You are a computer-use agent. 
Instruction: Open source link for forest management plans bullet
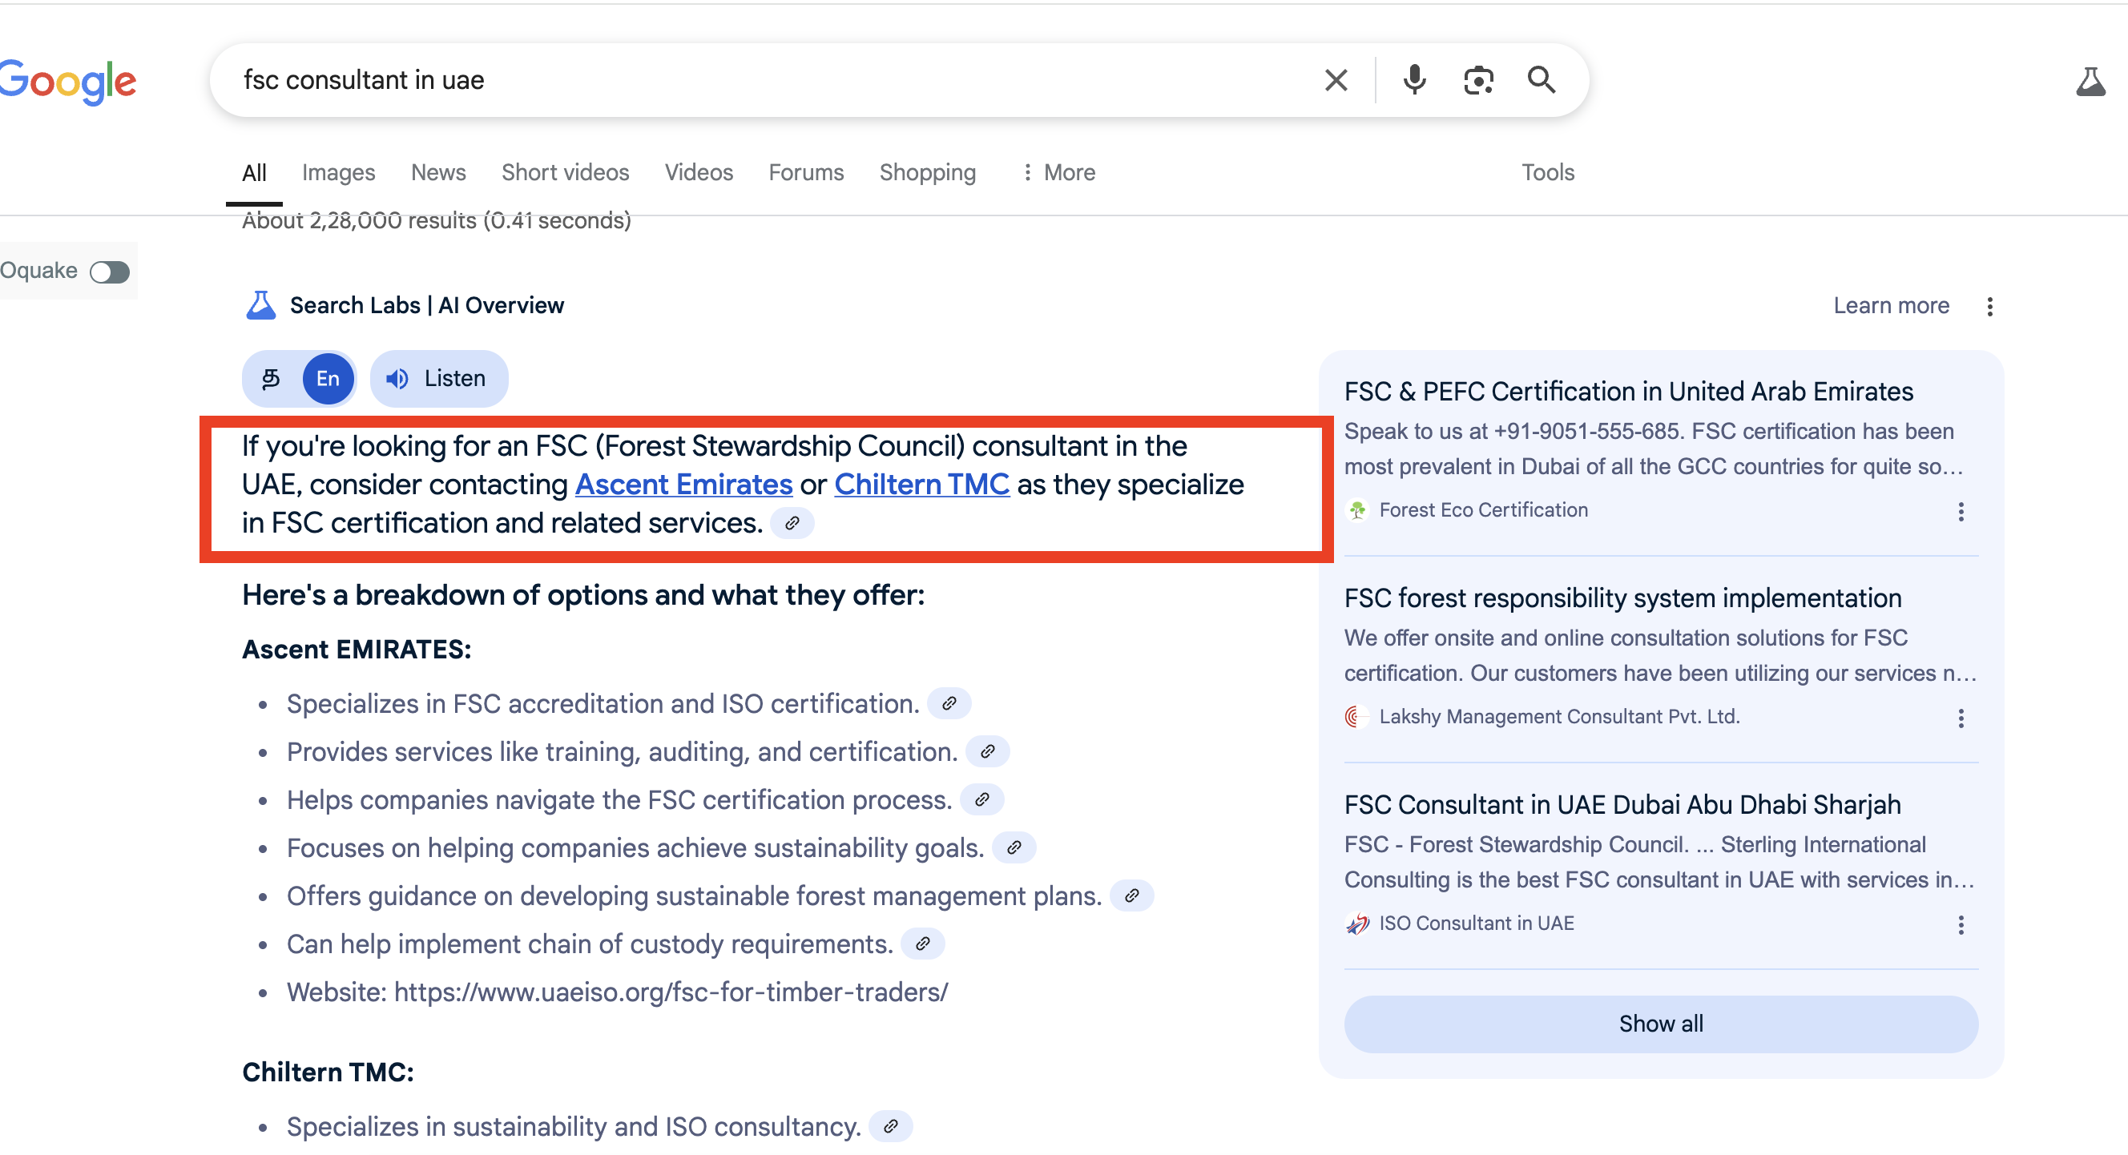point(1132,895)
